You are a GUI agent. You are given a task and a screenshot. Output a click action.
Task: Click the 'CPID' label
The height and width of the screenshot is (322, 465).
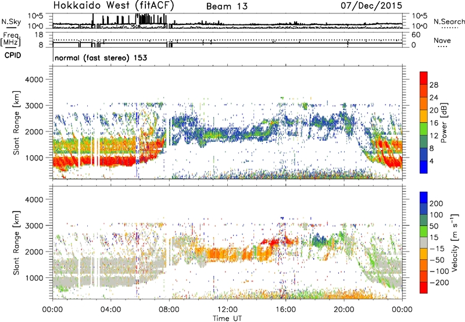pyautogui.click(x=13, y=55)
